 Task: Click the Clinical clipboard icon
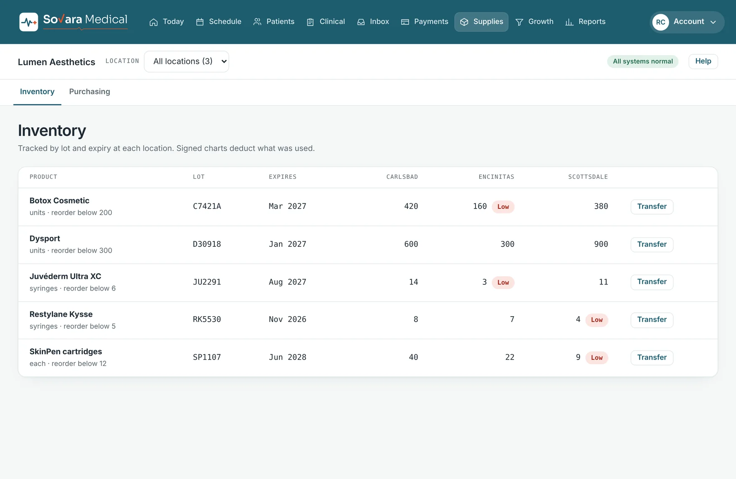click(x=310, y=22)
